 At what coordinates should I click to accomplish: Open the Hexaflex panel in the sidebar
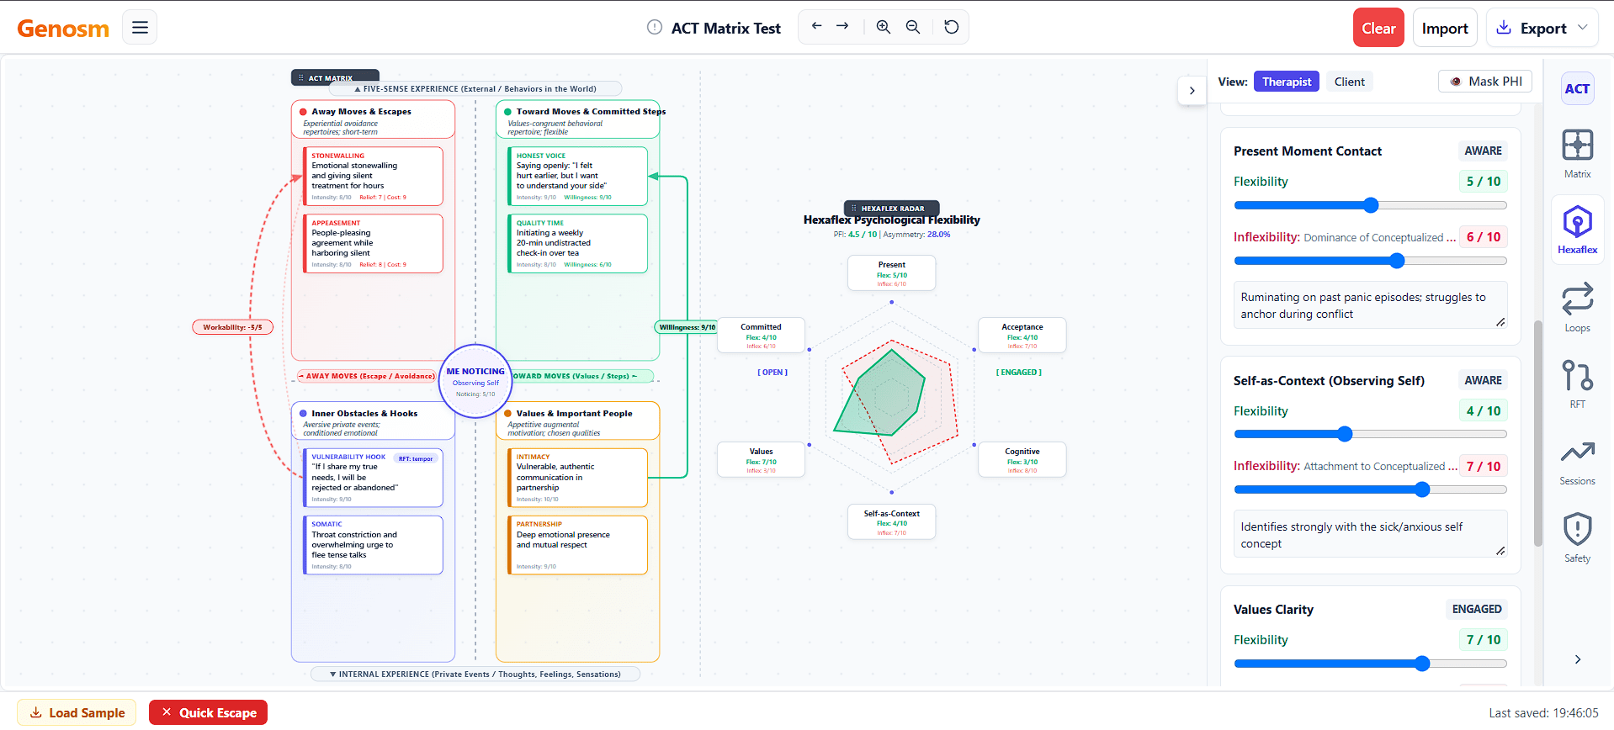[1577, 230]
